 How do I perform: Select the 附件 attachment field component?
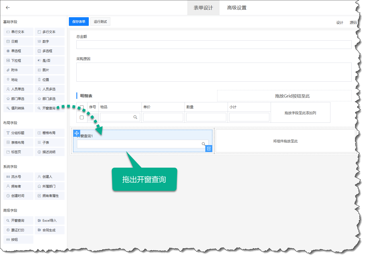18,70
